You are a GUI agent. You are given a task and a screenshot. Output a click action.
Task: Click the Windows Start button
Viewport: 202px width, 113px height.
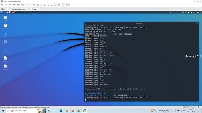3,110
